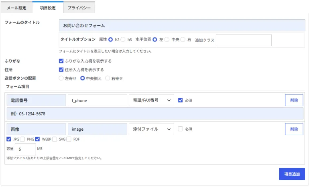Image resolution: width=309 pixels, height=189 pixels.
Task: Select the h2 attribute radio button
Action: [110, 39]
